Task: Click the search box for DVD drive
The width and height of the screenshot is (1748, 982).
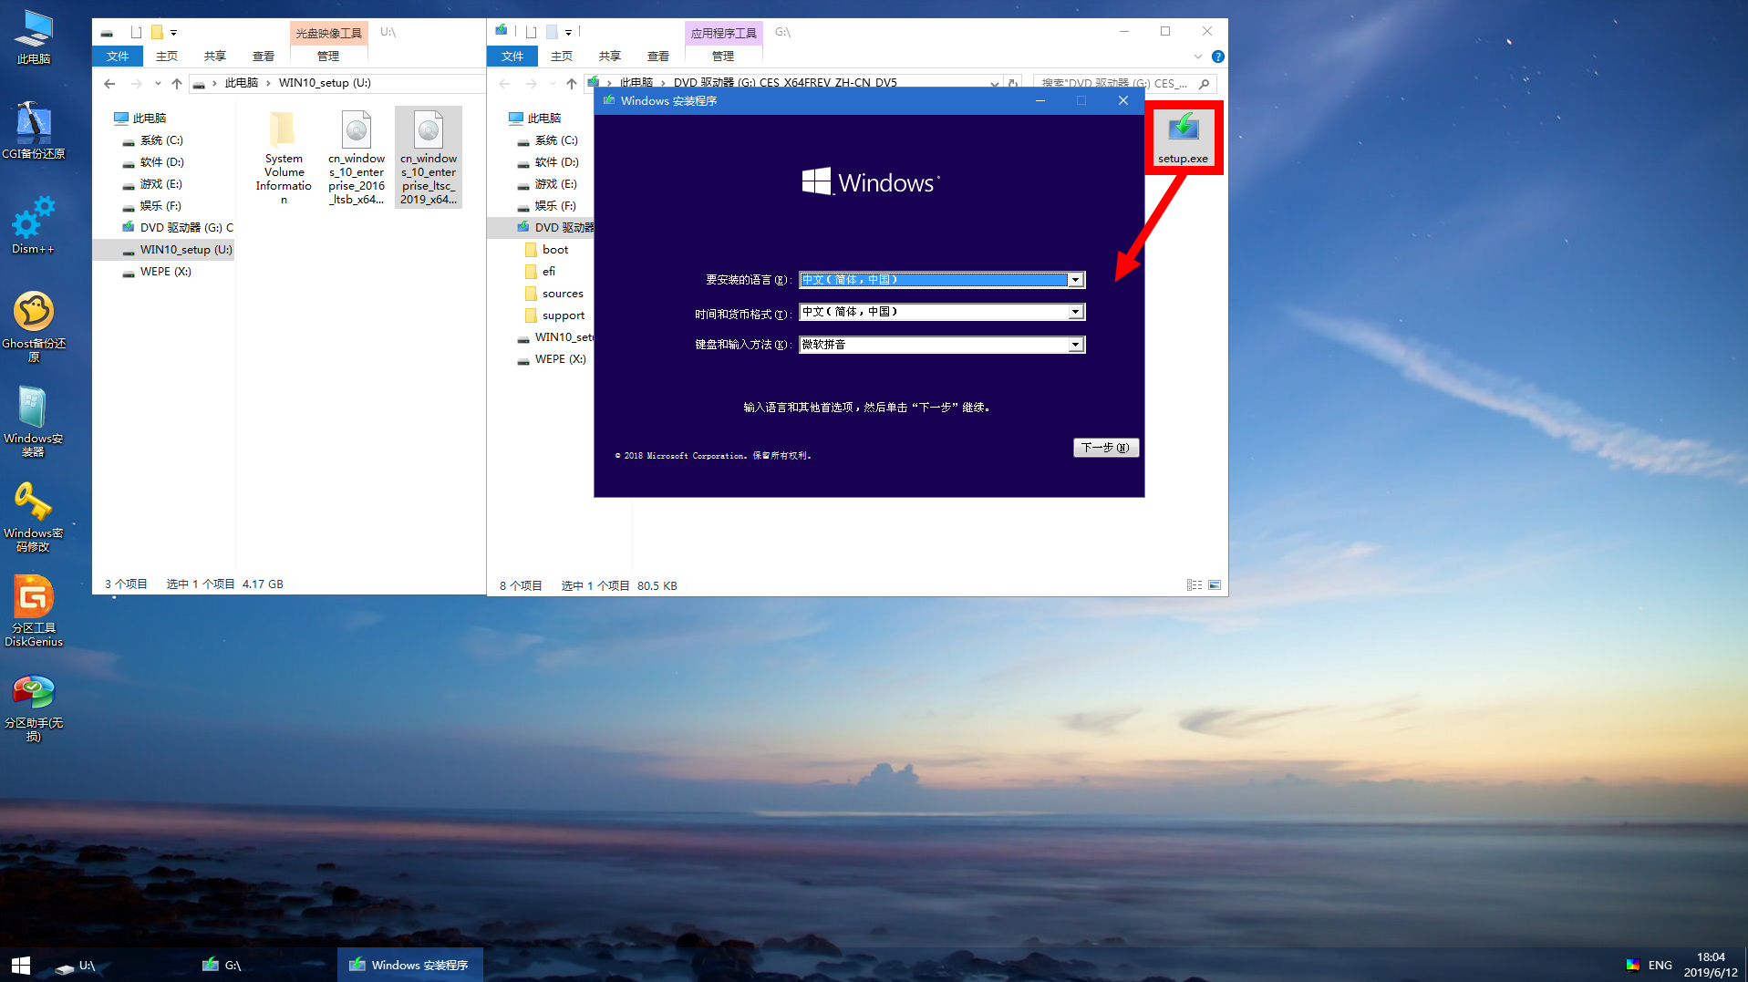Action: pyautogui.click(x=1118, y=83)
